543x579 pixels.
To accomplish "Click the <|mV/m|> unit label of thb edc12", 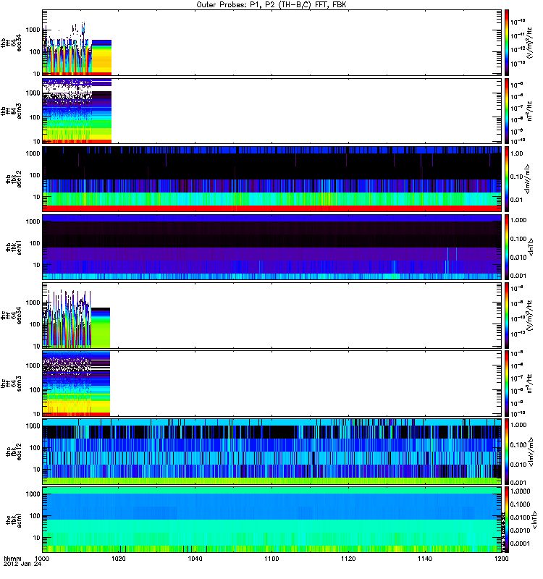I will coord(528,179).
